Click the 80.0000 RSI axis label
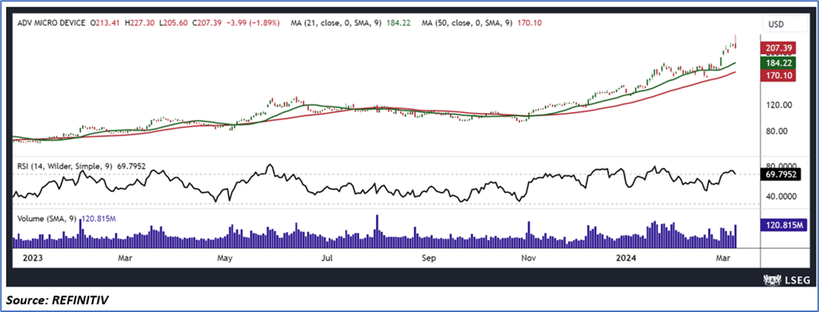Screen dimensions: 819x312 point(782,166)
